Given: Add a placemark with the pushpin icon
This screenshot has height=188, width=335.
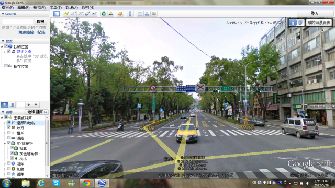Looking at the screenshot, I should [x=66, y=14].
